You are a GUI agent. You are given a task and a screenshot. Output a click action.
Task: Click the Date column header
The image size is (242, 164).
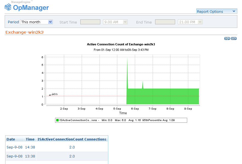click(11, 139)
